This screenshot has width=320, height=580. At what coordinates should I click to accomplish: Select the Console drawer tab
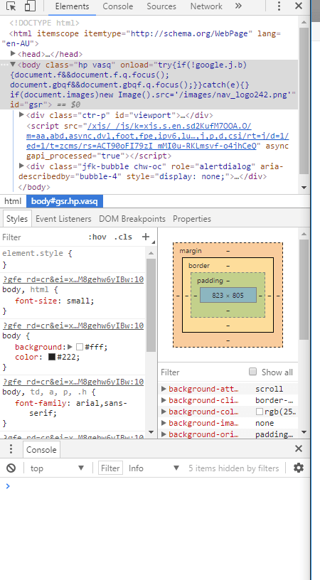[x=41, y=449]
